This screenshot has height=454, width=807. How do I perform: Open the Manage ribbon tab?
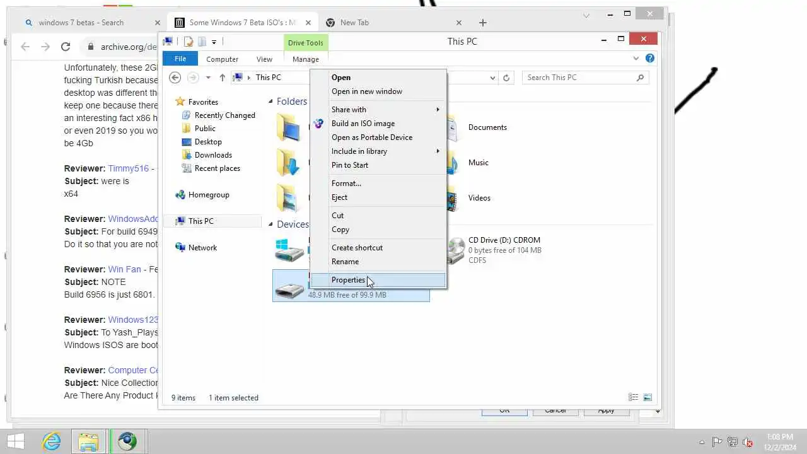(306, 59)
